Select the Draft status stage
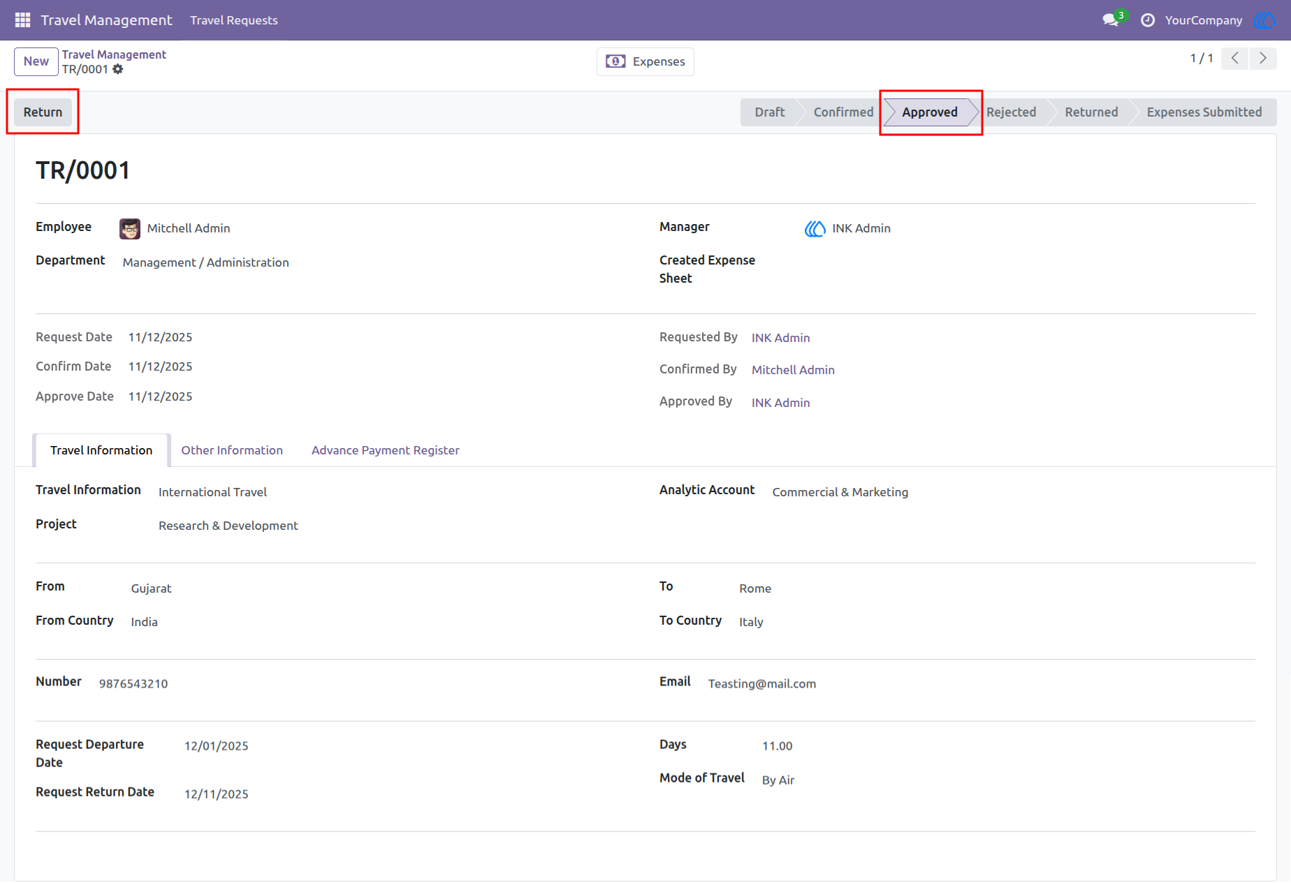 (769, 112)
